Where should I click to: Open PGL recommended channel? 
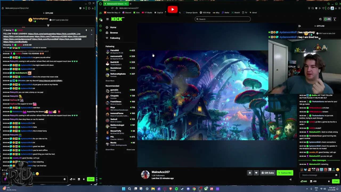click(120, 138)
